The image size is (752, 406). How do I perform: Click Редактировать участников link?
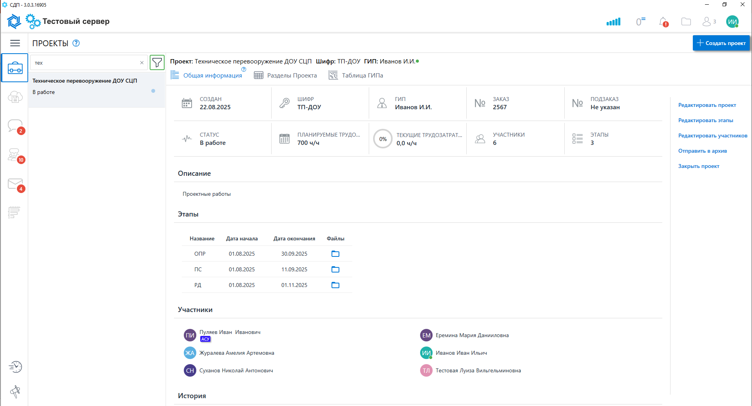tap(713, 135)
